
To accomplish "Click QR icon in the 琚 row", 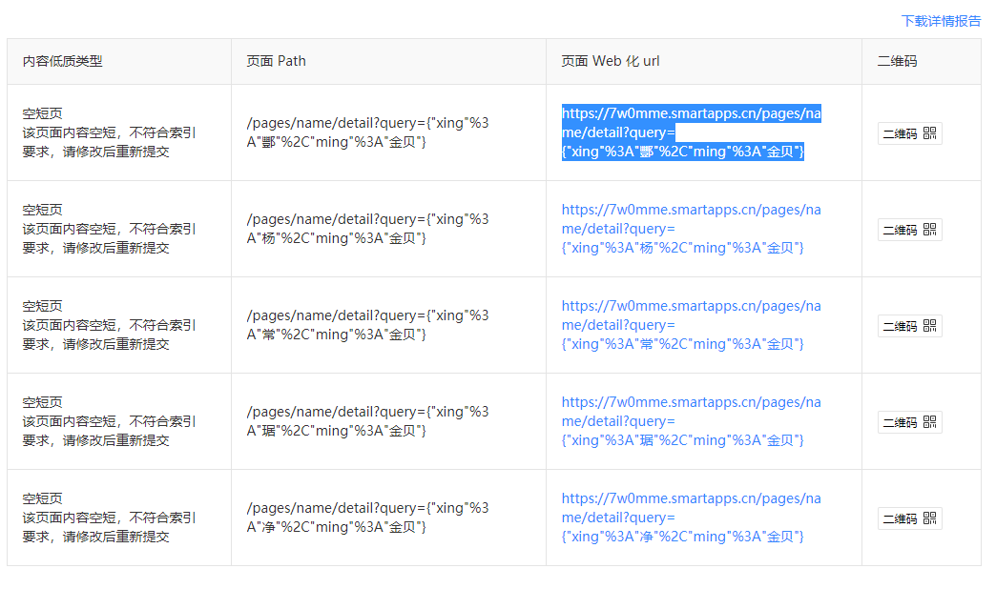I will 929,422.
